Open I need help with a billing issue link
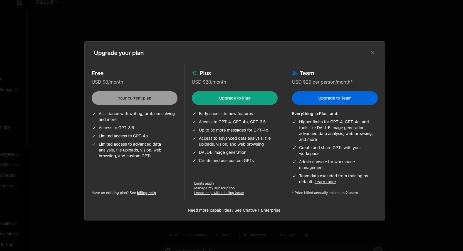The image size is (463, 251). [x=219, y=193]
